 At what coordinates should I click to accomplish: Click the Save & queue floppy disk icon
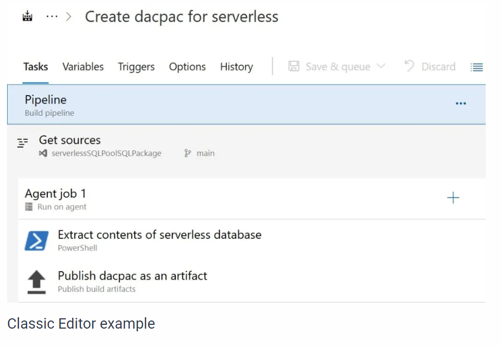294,66
